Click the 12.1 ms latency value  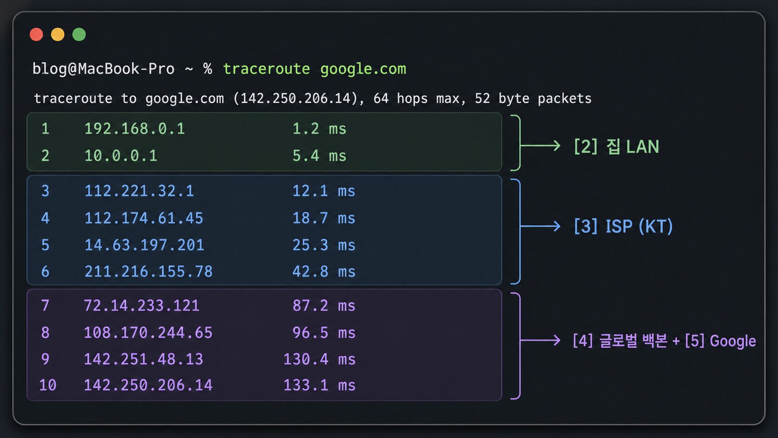pos(324,191)
